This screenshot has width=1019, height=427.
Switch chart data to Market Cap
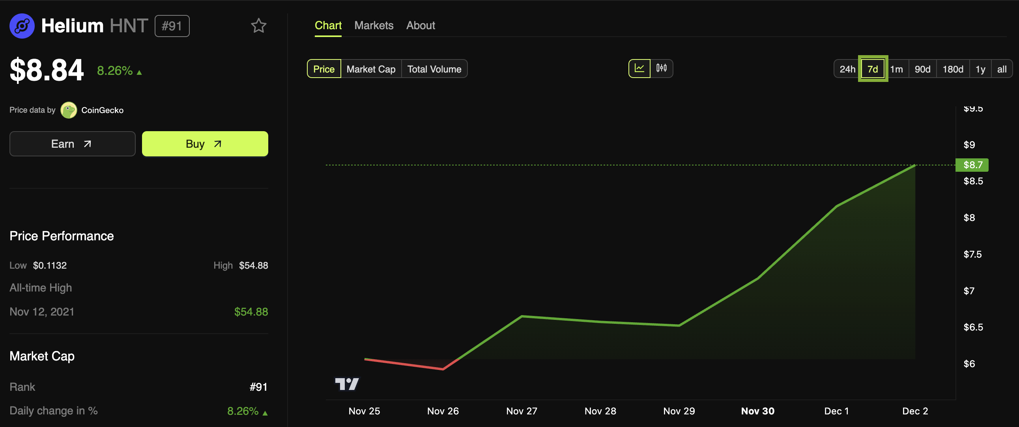point(371,69)
